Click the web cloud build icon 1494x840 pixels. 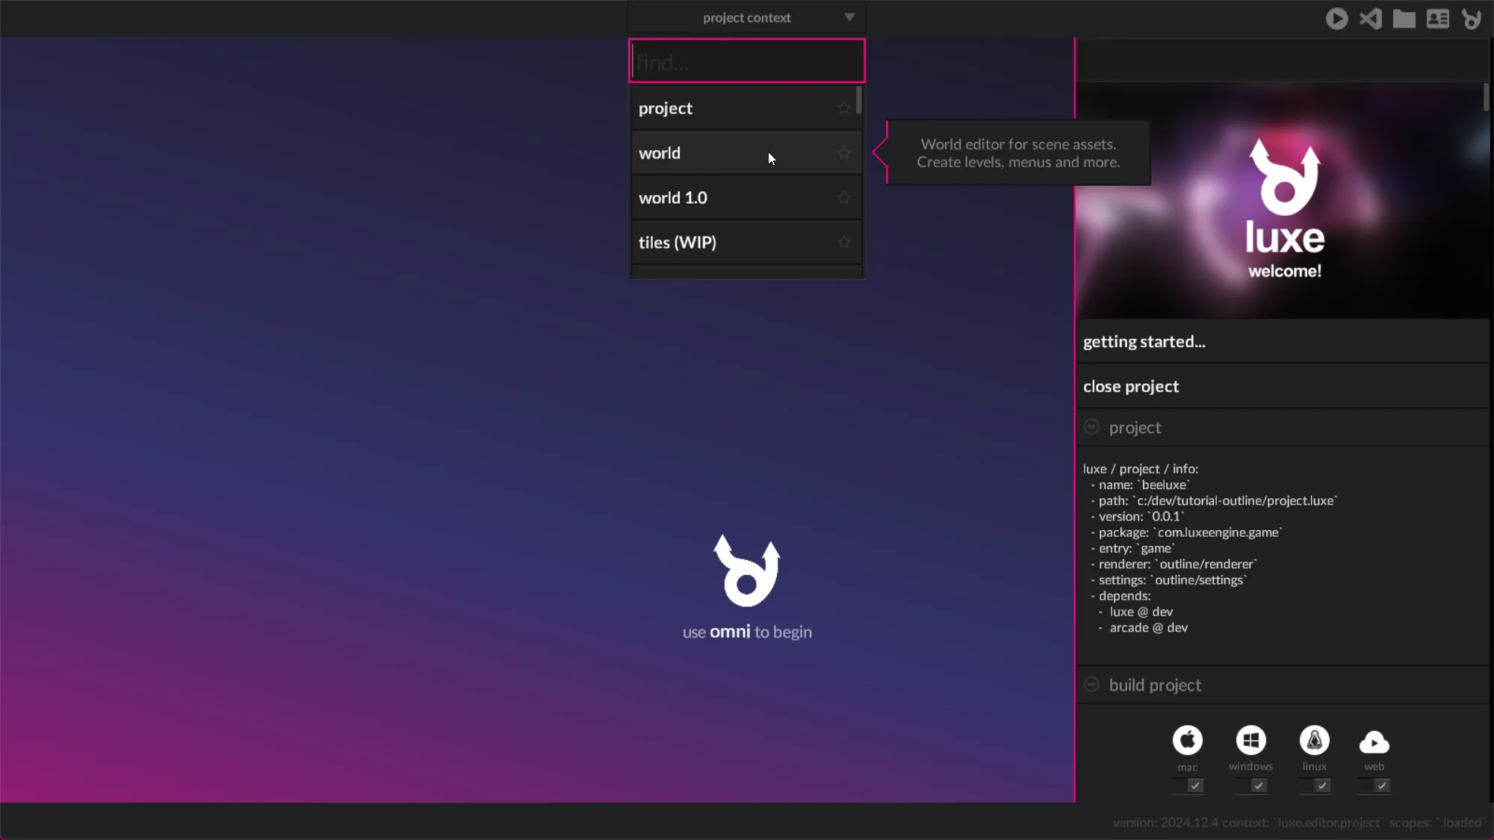1374,741
